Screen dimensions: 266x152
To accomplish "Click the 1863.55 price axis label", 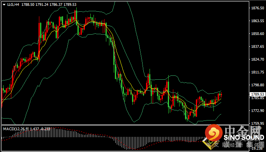I will click(x=257, y=21).
